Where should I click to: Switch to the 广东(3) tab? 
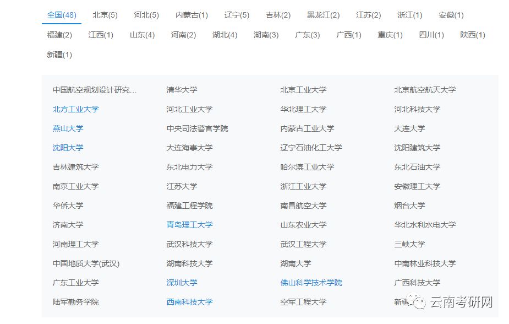(x=308, y=35)
